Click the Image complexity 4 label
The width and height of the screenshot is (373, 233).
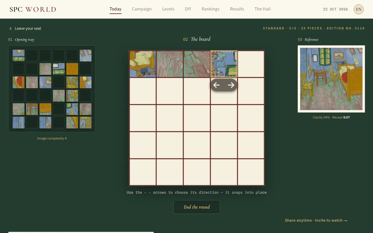pyautogui.click(x=52, y=138)
